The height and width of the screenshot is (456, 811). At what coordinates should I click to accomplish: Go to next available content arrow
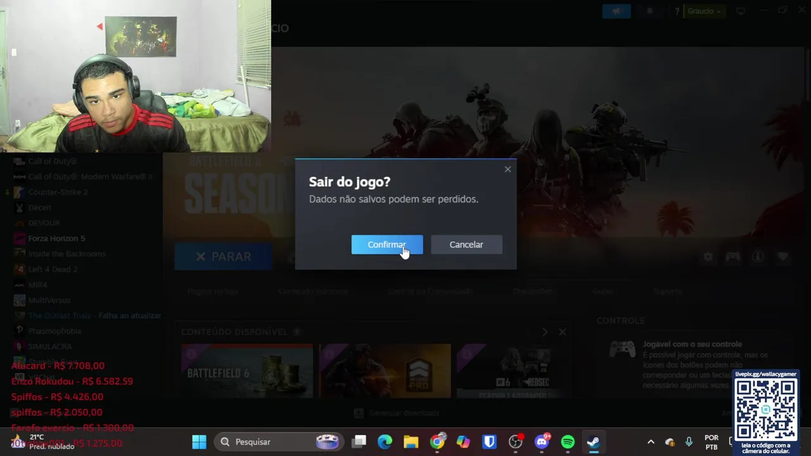tap(545, 332)
